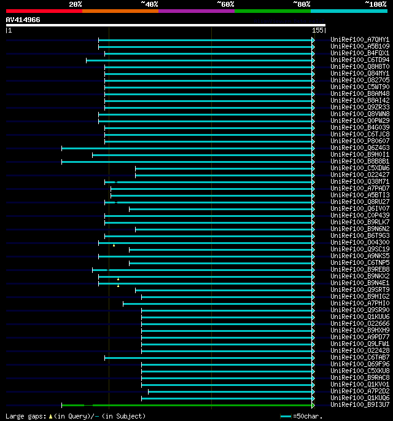
Task: Click the green alignment bar for B9I3U7
Action: [188, 406]
